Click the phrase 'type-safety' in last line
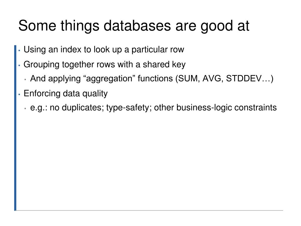Screen dimensions: 301x226 pyautogui.click(x=128, y=108)
